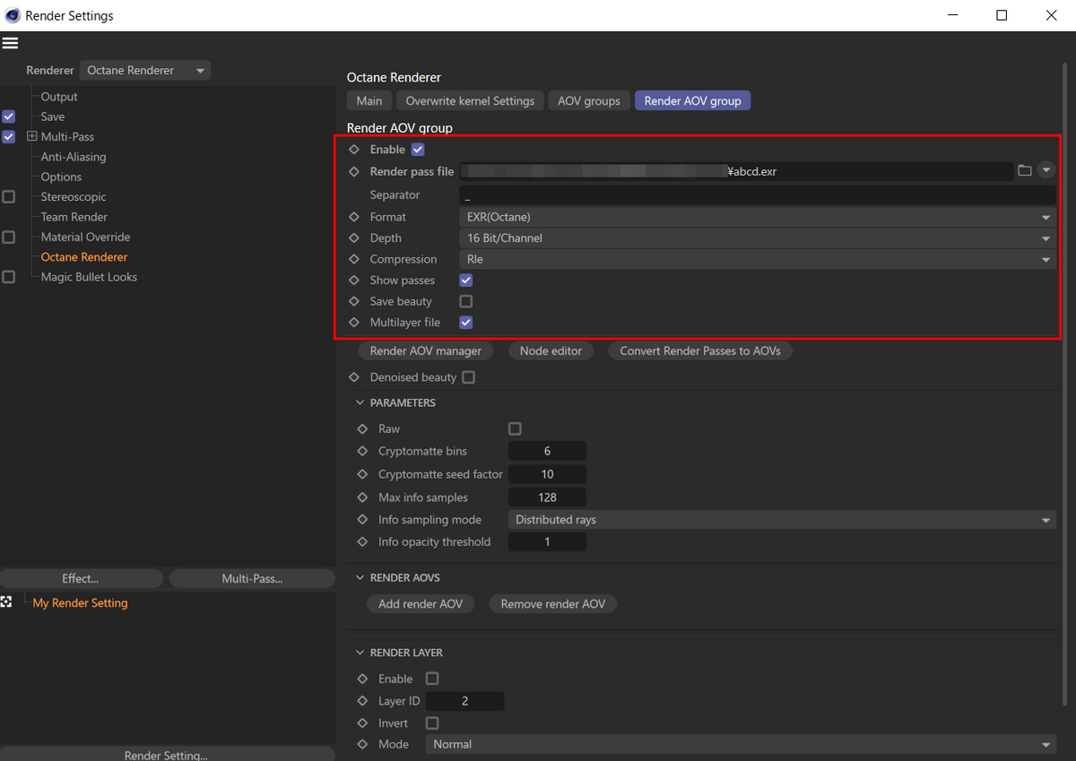Click the diamond icon beside Raw parameter
Viewport: 1076px width, 761px height.
coord(362,428)
